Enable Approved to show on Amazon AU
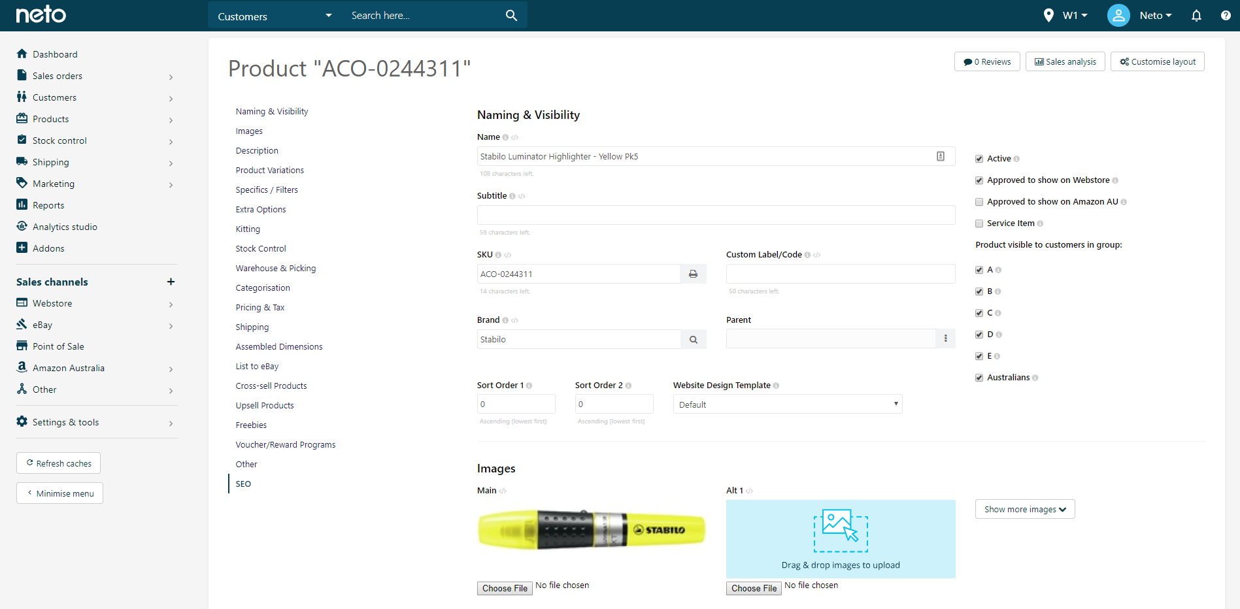This screenshot has height=609, width=1240. (979, 202)
